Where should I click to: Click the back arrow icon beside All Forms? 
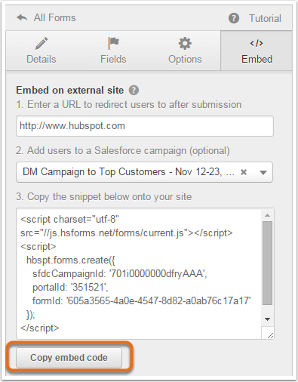[x=22, y=18]
